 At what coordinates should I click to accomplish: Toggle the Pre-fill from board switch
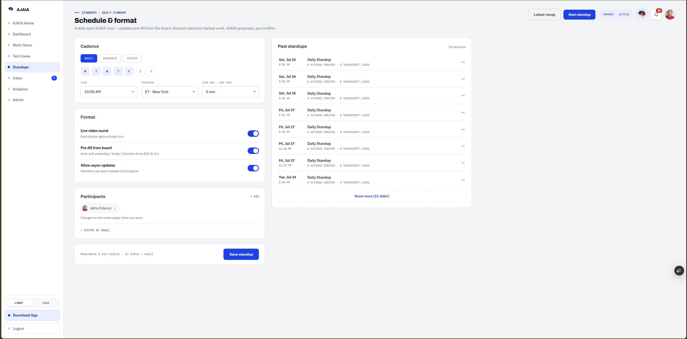[x=253, y=151]
